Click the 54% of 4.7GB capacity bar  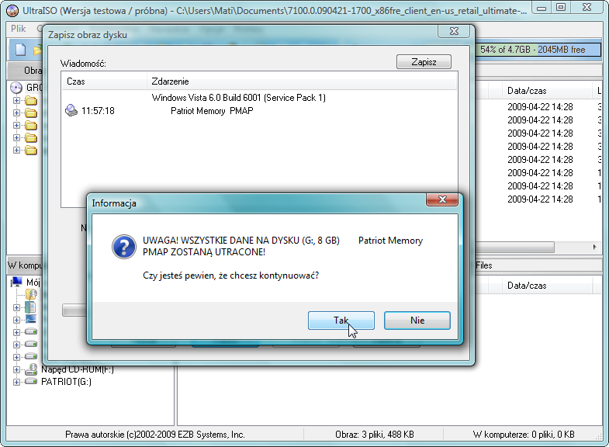click(x=538, y=50)
